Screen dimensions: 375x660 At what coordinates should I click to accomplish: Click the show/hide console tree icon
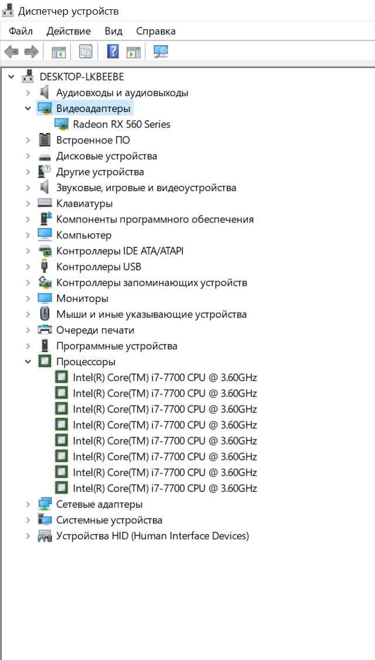(x=59, y=52)
